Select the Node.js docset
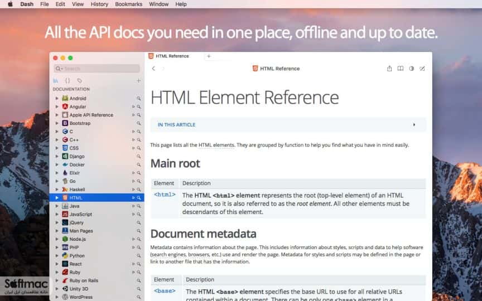Viewport: 482px width, 301px height. pos(97,239)
